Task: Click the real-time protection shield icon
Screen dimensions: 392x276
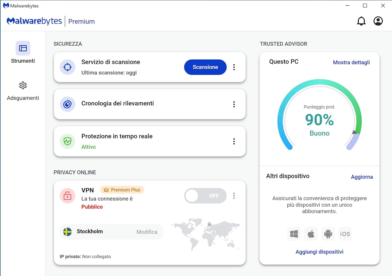Action: click(67, 141)
